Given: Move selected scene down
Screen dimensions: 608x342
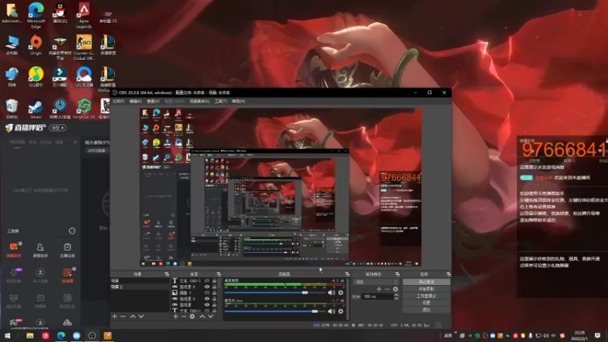Looking at the screenshot, I should click(x=141, y=316).
